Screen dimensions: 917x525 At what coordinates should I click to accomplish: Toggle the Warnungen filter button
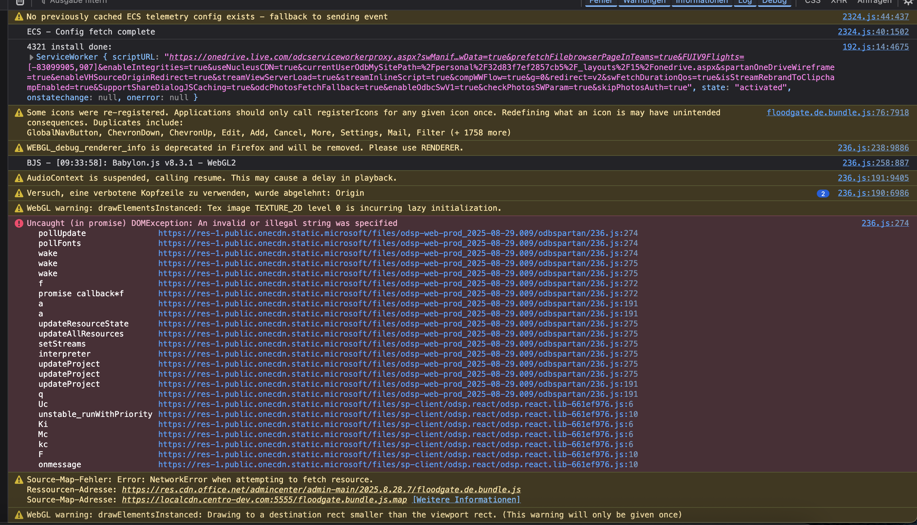644,2
